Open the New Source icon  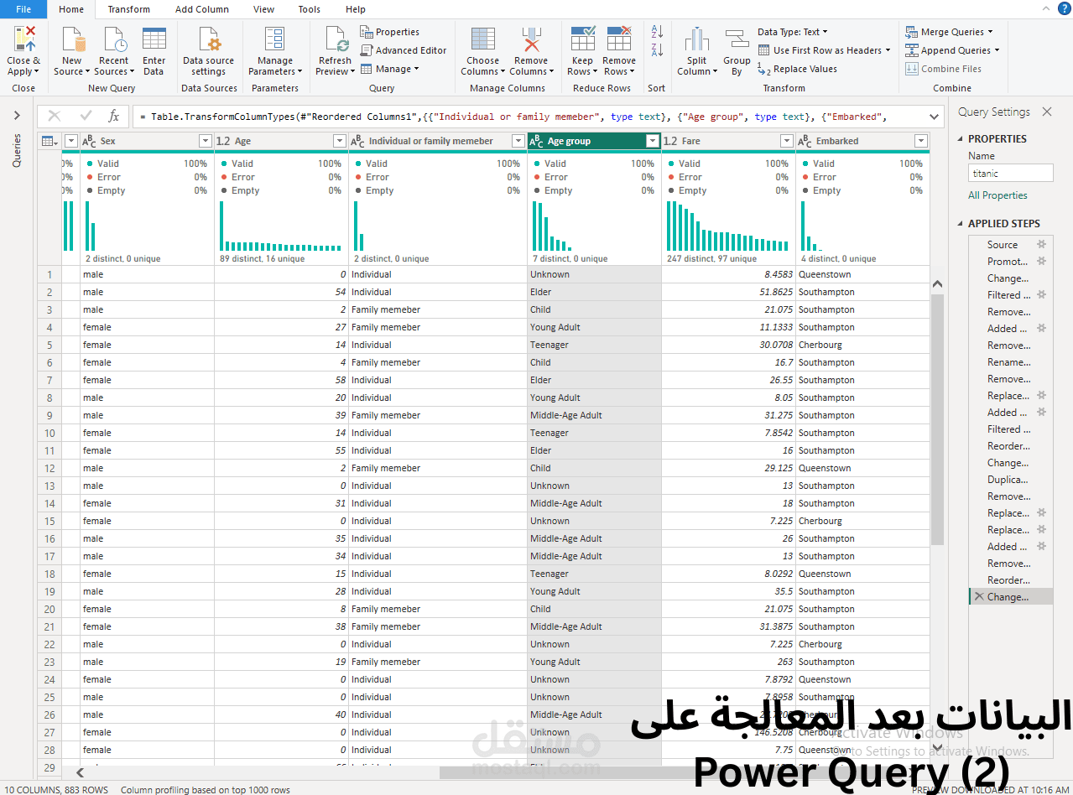tap(74, 39)
